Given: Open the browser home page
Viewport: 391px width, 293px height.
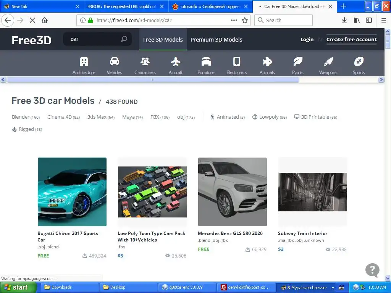Looking at the screenshot, I should point(45,20).
